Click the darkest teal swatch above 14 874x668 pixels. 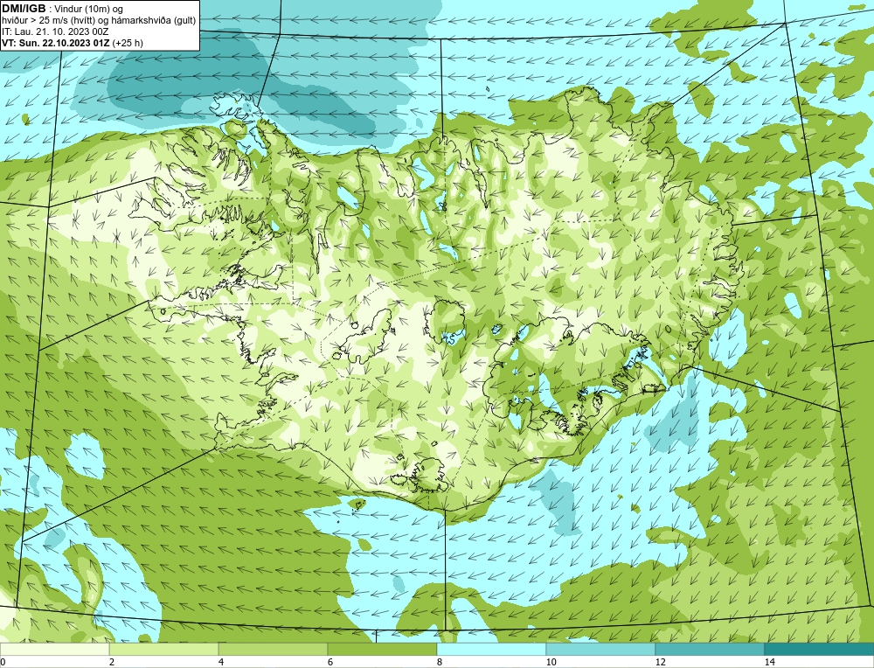[x=820, y=650]
